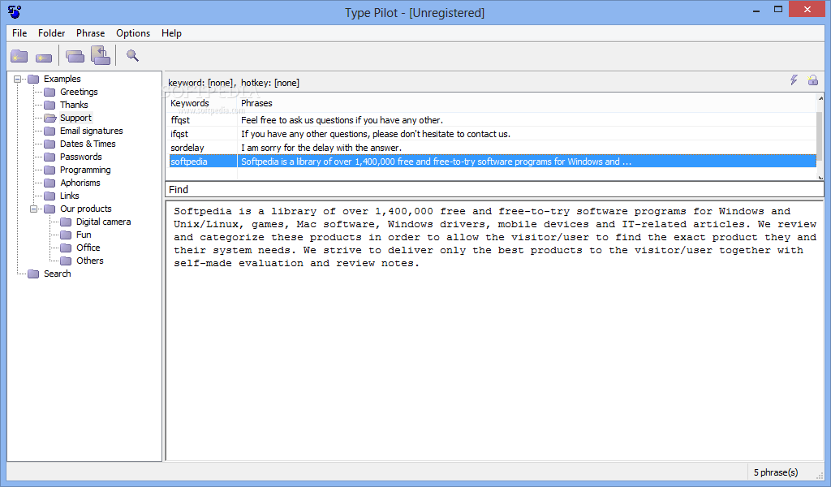Select the Search folder in tree
This screenshot has height=487, width=831.
tap(58, 274)
